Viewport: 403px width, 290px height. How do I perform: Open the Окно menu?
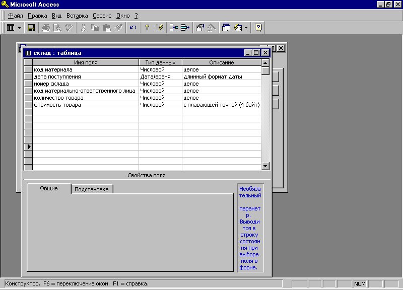[123, 16]
